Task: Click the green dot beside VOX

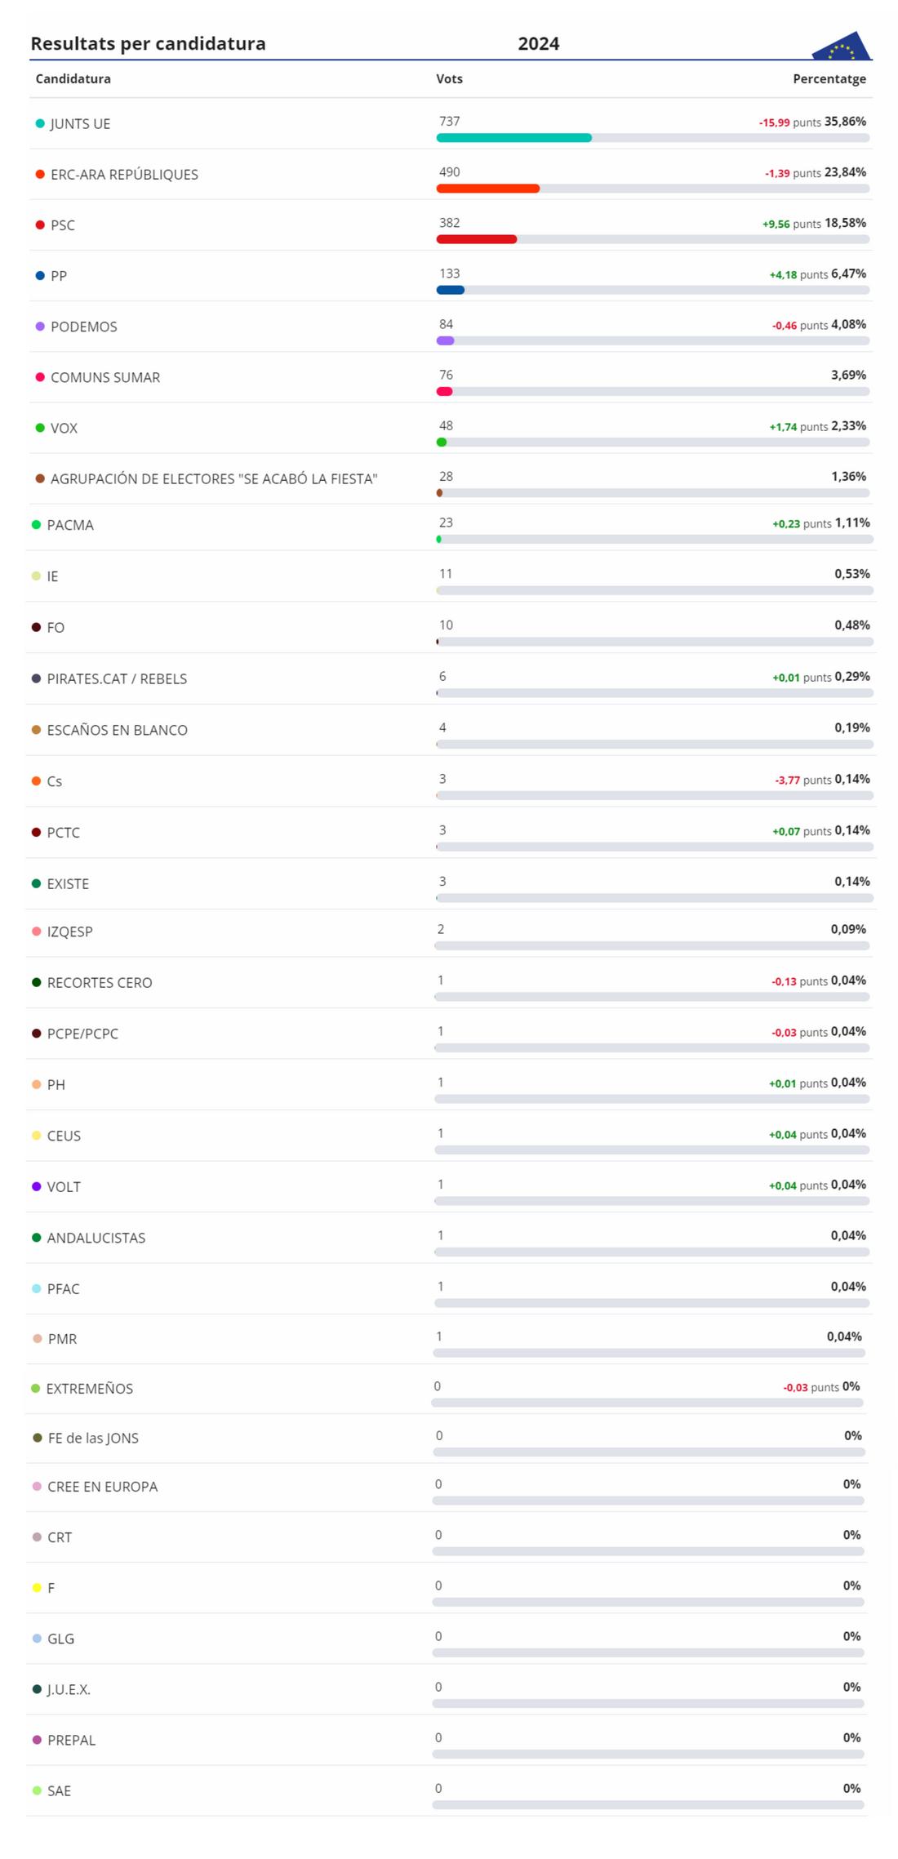Action: [x=40, y=428]
